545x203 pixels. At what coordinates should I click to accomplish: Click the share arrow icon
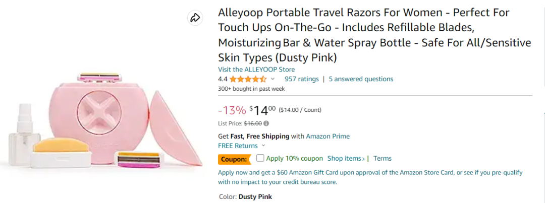(x=194, y=18)
